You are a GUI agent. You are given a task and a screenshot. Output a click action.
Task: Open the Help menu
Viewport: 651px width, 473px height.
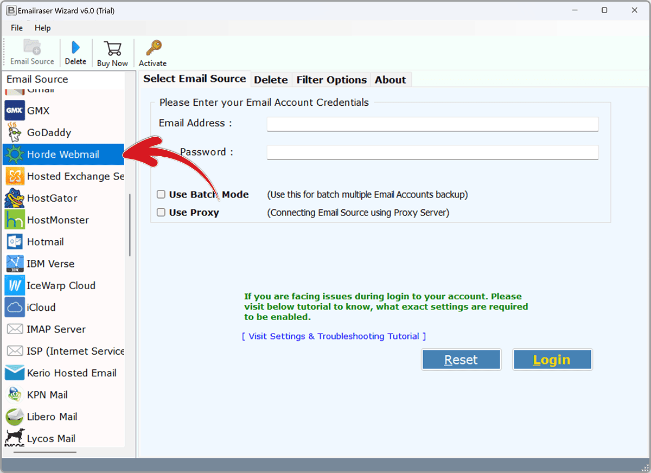pyautogui.click(x=42, y=28)
